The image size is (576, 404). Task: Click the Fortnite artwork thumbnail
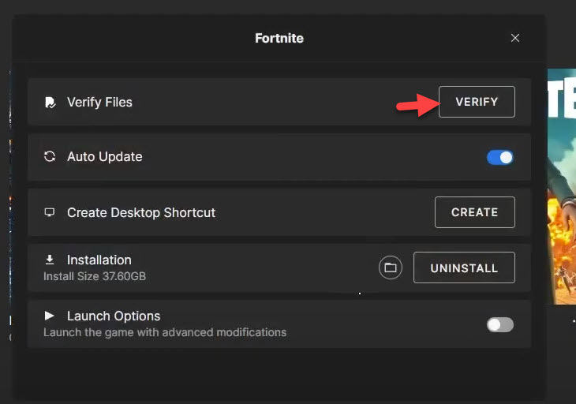coord(561,186)
